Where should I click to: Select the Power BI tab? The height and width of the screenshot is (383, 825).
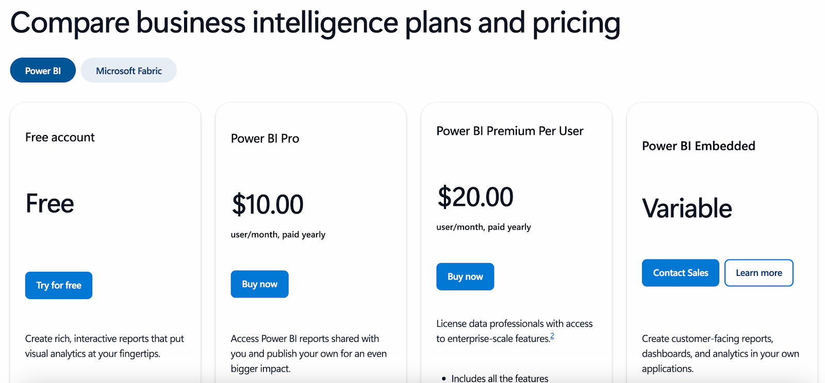pos(43,71)
